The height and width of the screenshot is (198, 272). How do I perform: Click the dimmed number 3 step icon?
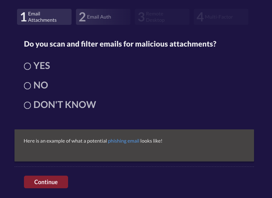141,17
